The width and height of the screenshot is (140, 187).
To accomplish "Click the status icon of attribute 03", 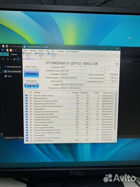I will [x=27, y=98].
